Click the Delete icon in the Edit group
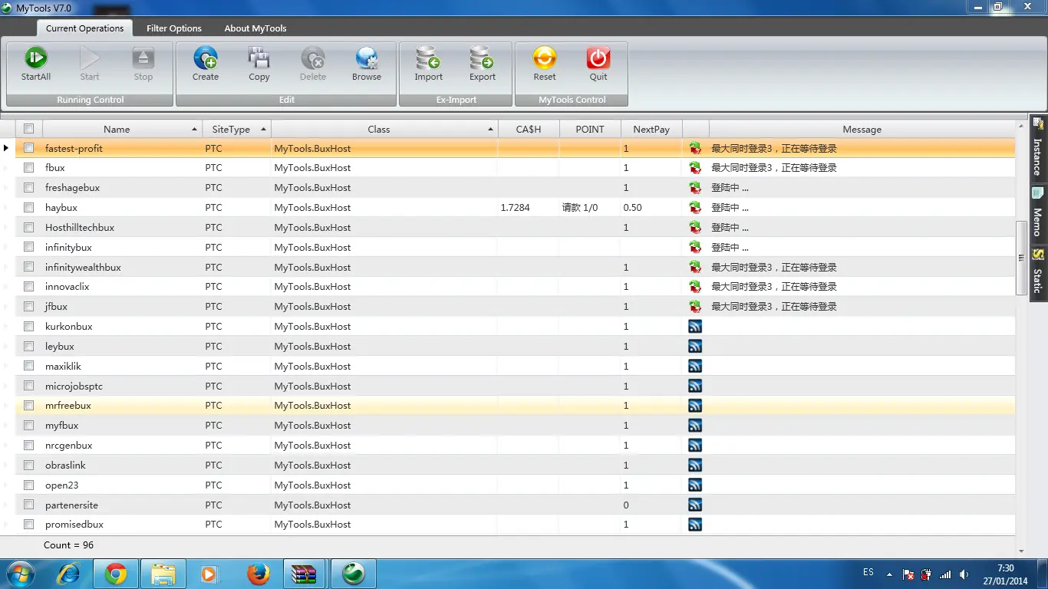 313,58
